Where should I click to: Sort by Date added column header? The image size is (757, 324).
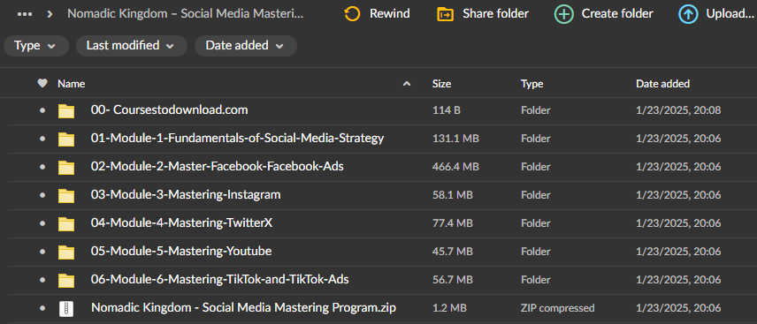(663, 84)
